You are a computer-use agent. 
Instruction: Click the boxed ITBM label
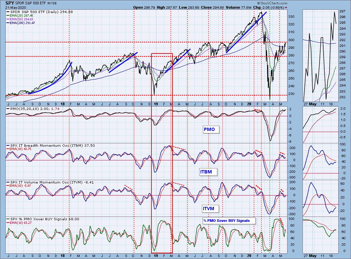(x=208, y=172)
